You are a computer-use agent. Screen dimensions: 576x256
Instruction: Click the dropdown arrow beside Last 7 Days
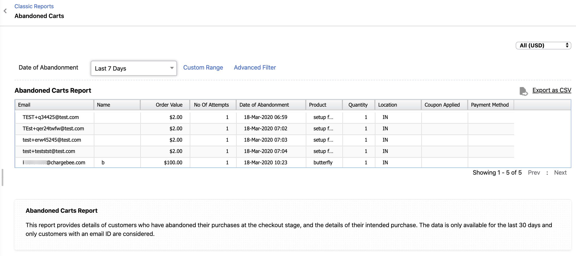click(x=172, y=68)
